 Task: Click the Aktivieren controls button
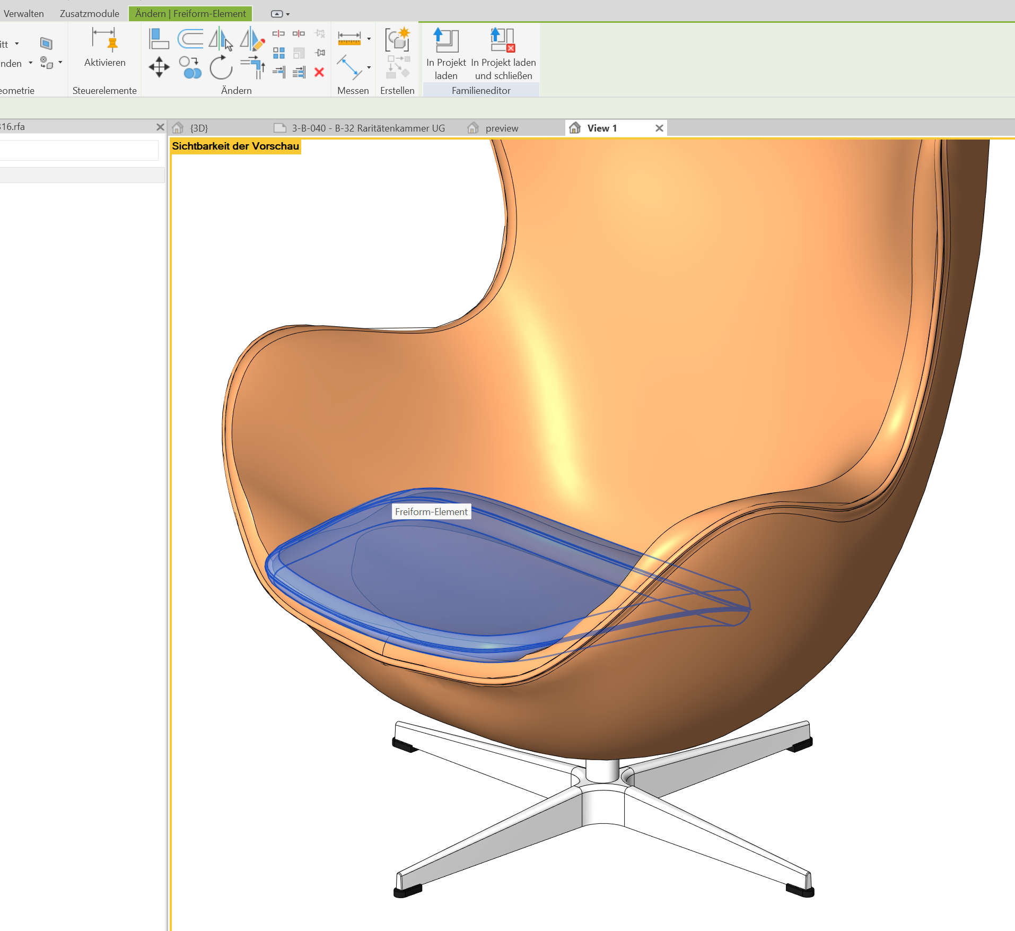[x=104, y=48]
